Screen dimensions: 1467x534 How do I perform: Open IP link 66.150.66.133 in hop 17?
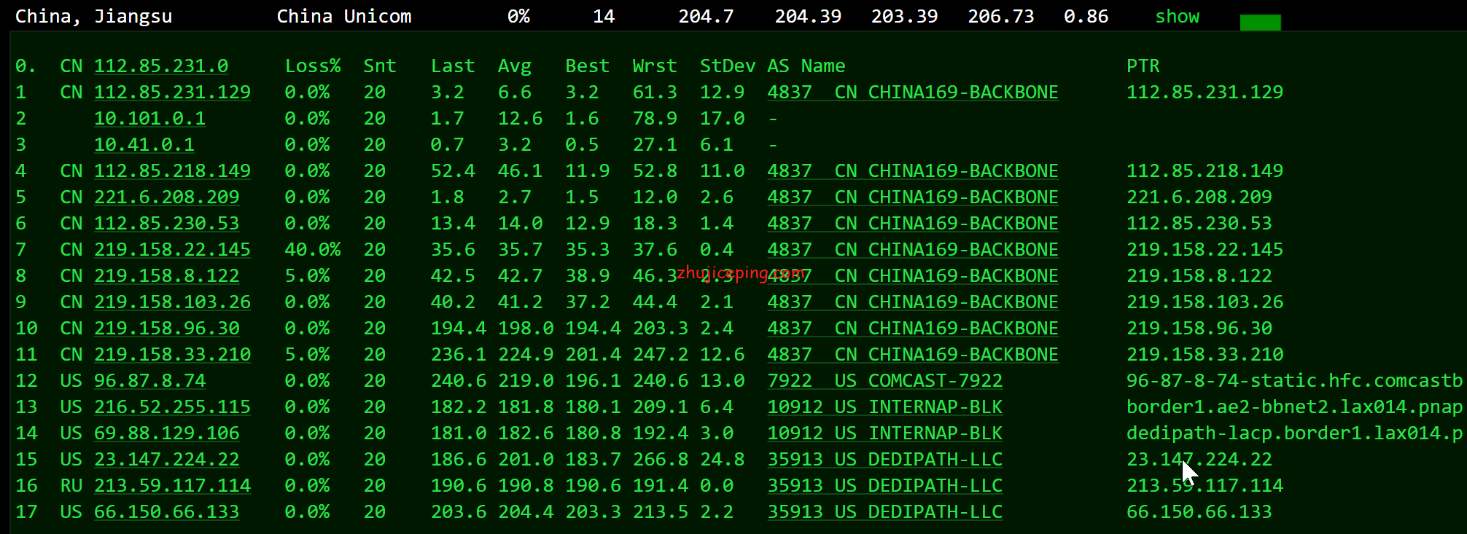(x=167, y=512)
